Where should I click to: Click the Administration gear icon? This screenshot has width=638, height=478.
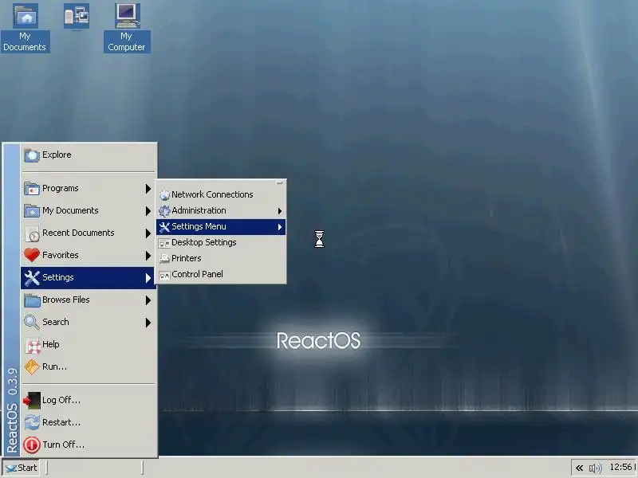pyautogui.click(x=164, y=211)
